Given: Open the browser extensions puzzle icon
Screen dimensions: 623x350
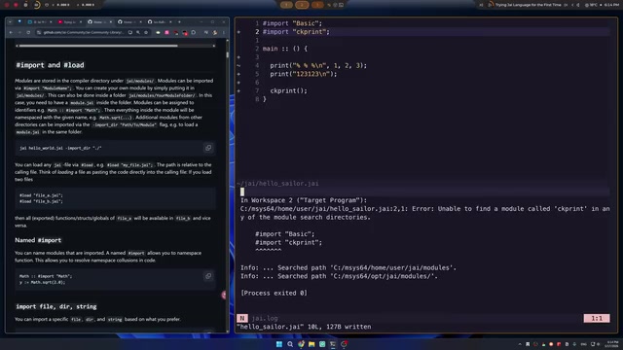Looking at the screenshot, I should click(x=194, y=32).
